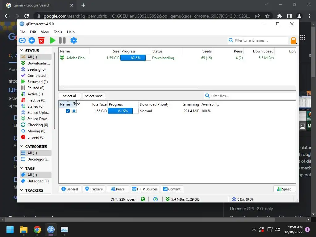Click the torrent's 82.6% progress bar

pyautogui.click(x=136, y=58)
